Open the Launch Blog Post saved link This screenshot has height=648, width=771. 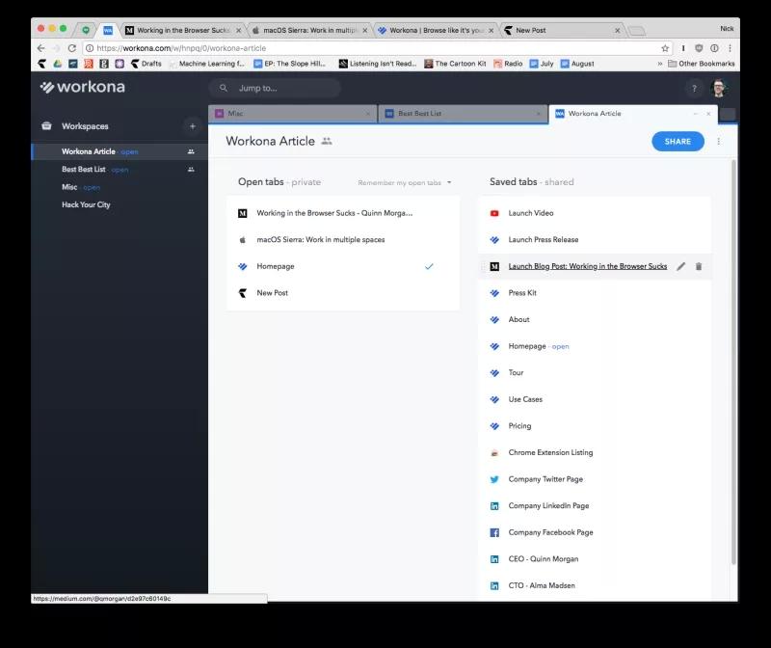587,266
